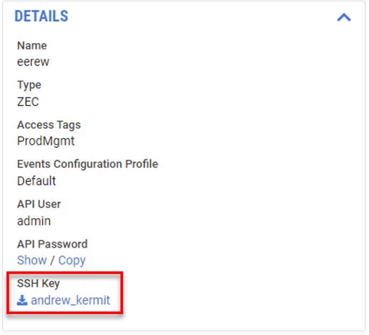Click the SSH Key label
The image size is (369, 335).
tap(38, 283)
